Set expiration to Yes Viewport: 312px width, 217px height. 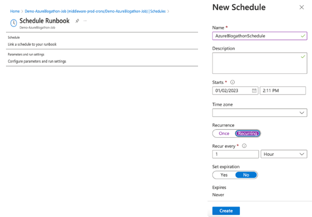(x=224, y=175)
